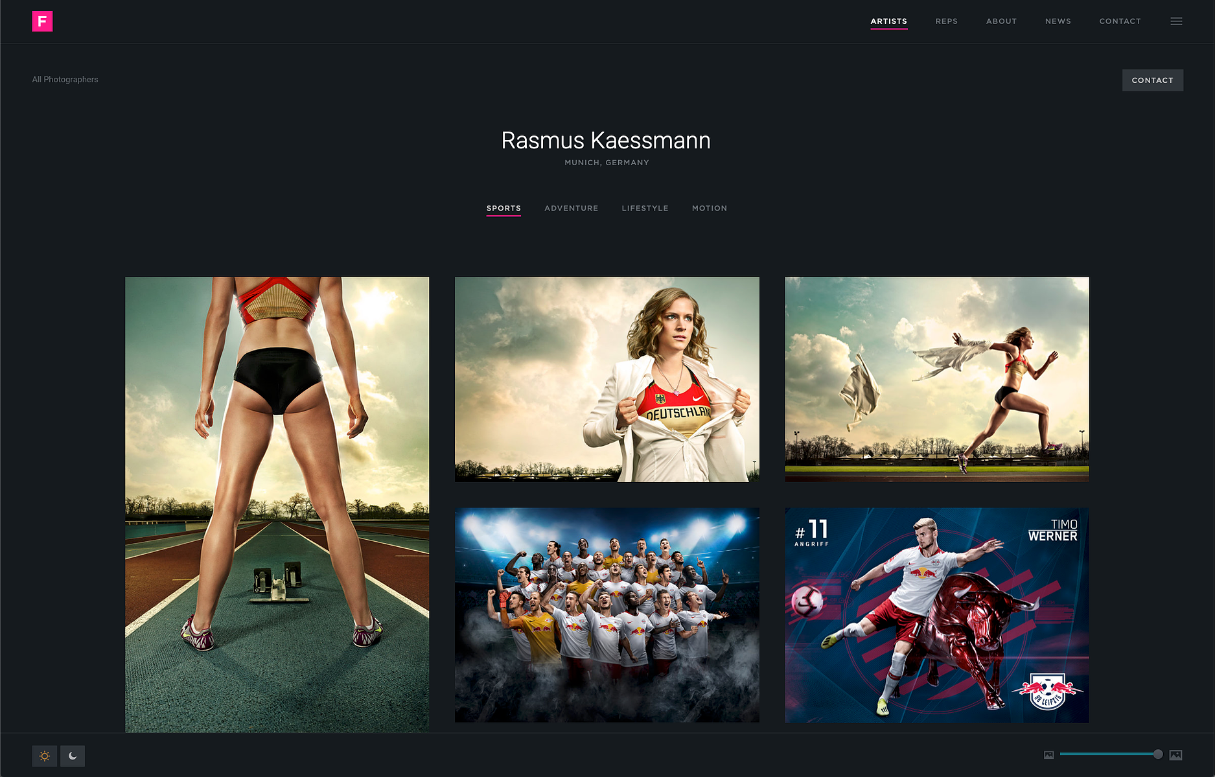Go back to All Photographers
This screenshot has height=777, width=1215.
[65, 80]
